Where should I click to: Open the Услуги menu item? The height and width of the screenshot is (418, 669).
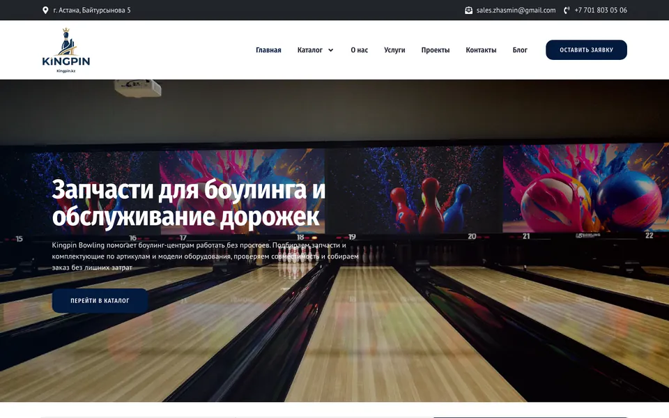point(394,50)
